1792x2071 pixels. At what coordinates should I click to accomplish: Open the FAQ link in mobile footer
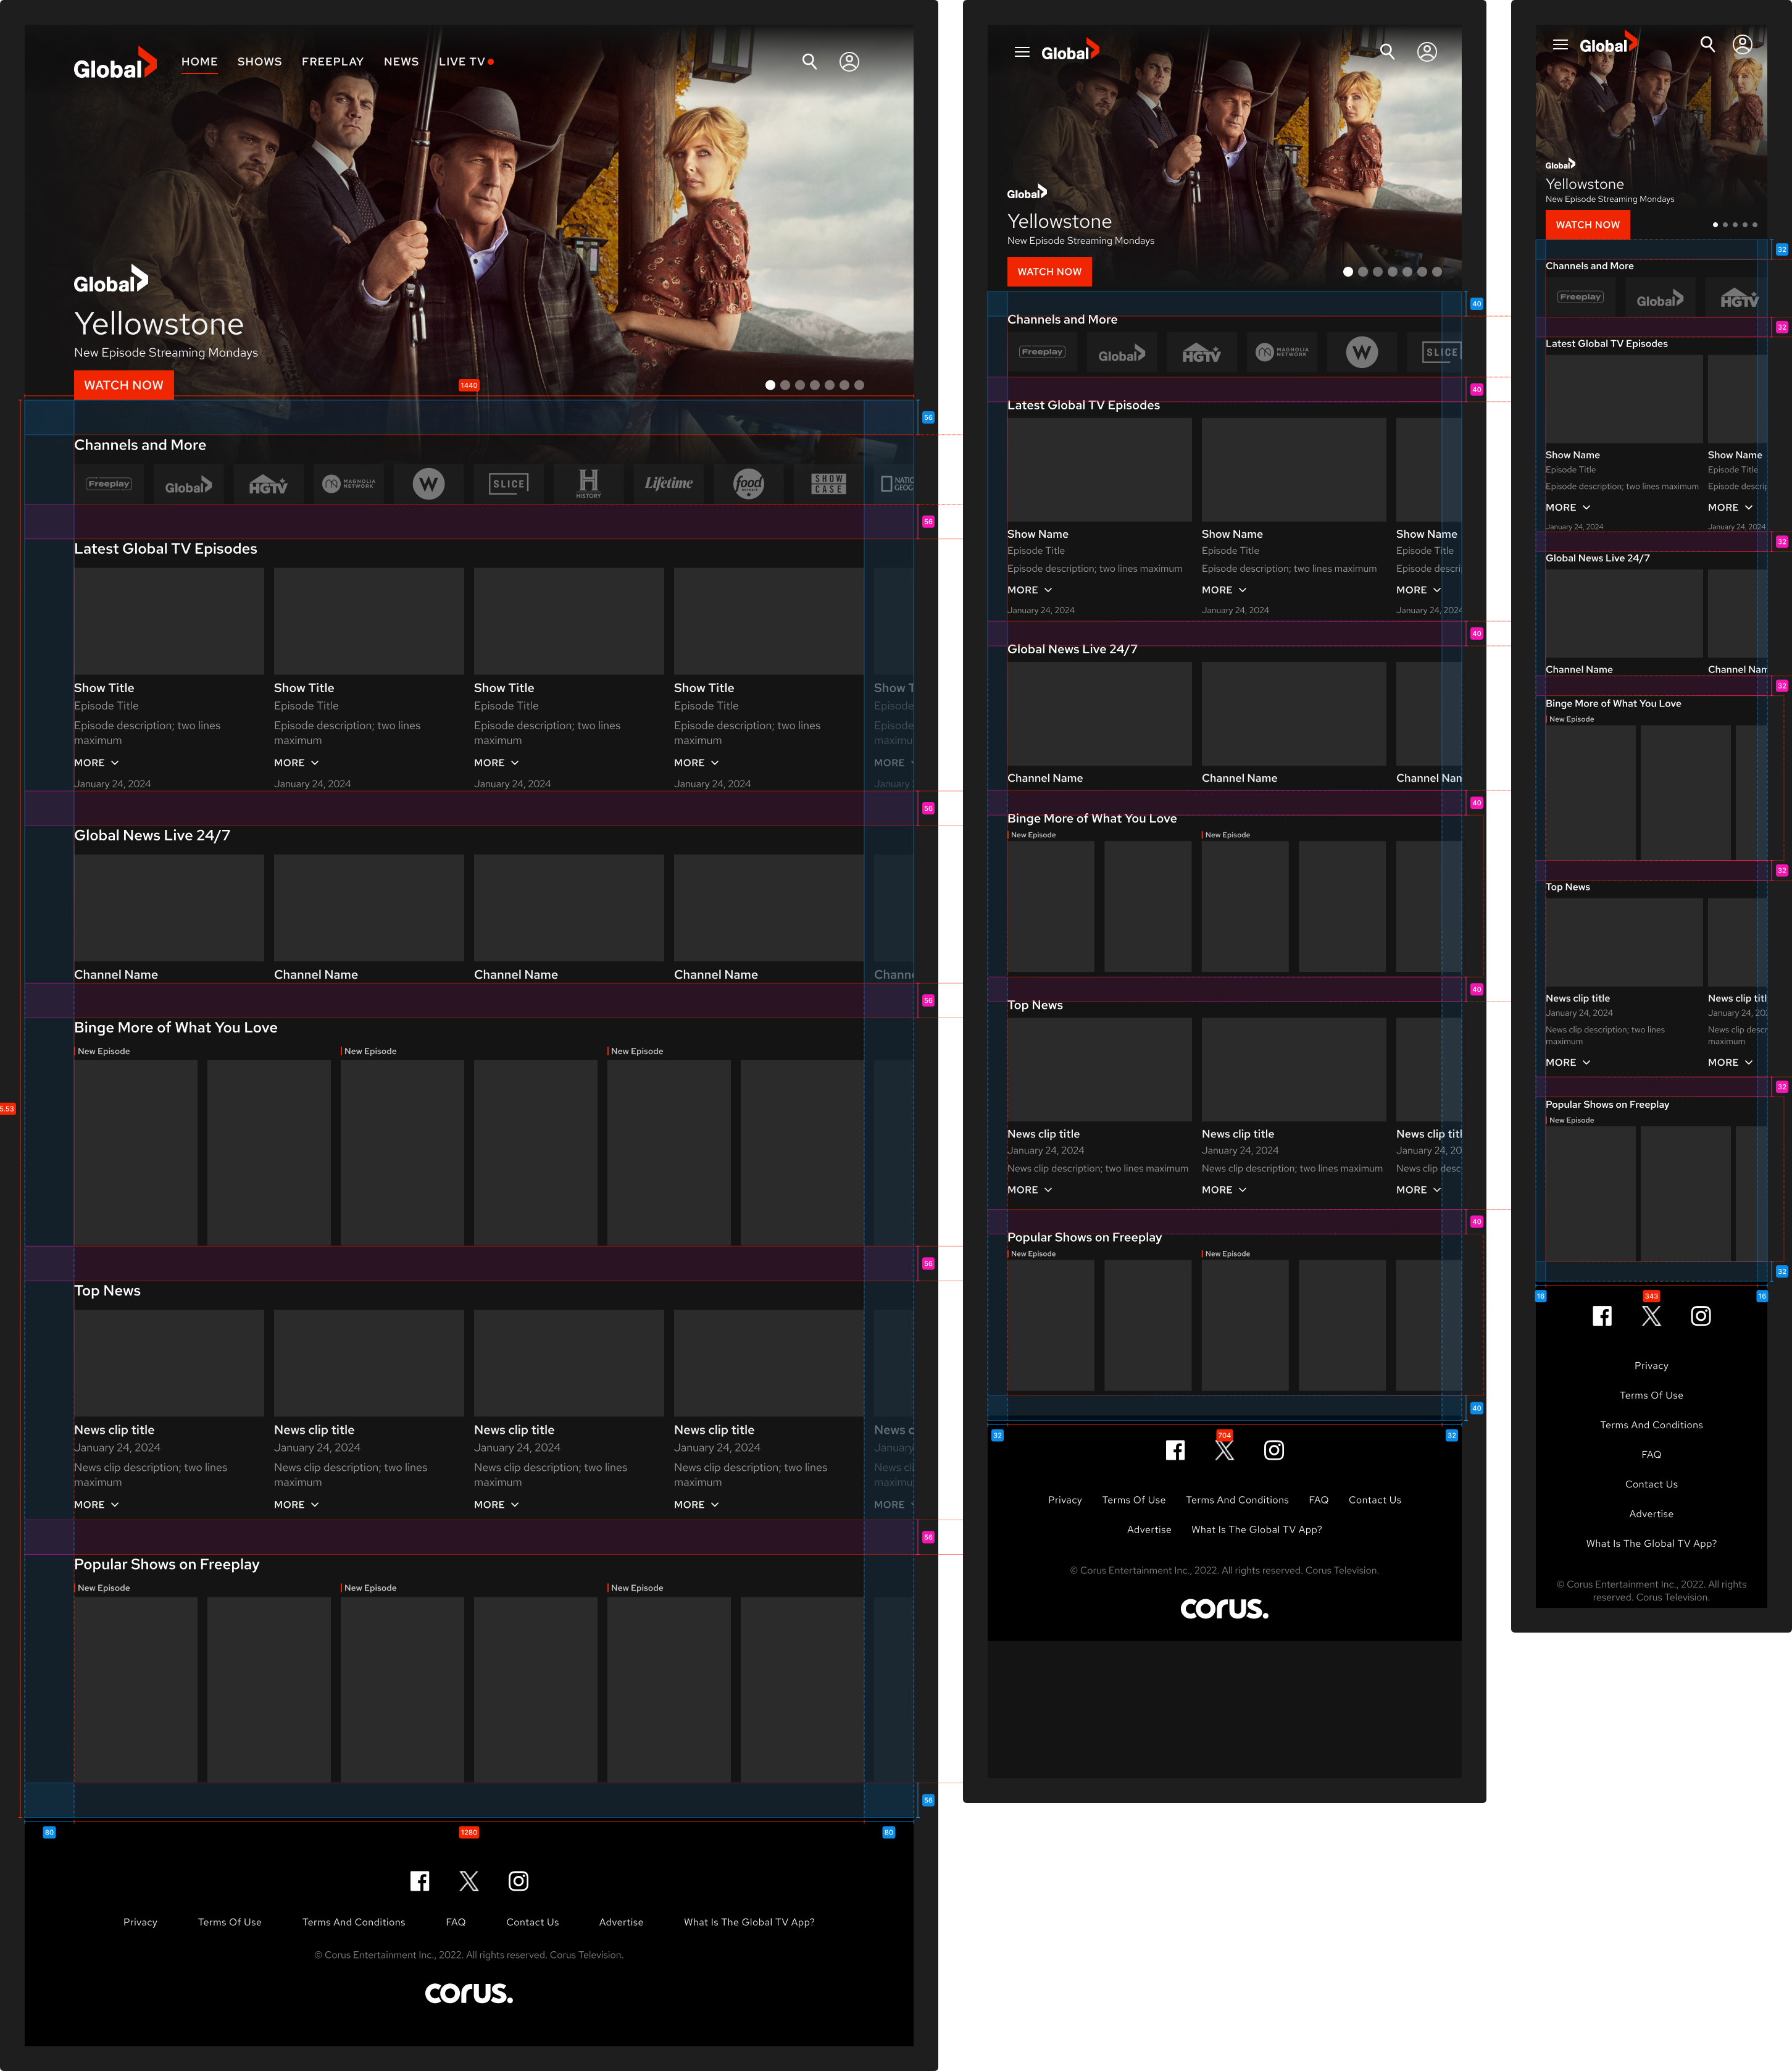(x=1651, y=1455)
